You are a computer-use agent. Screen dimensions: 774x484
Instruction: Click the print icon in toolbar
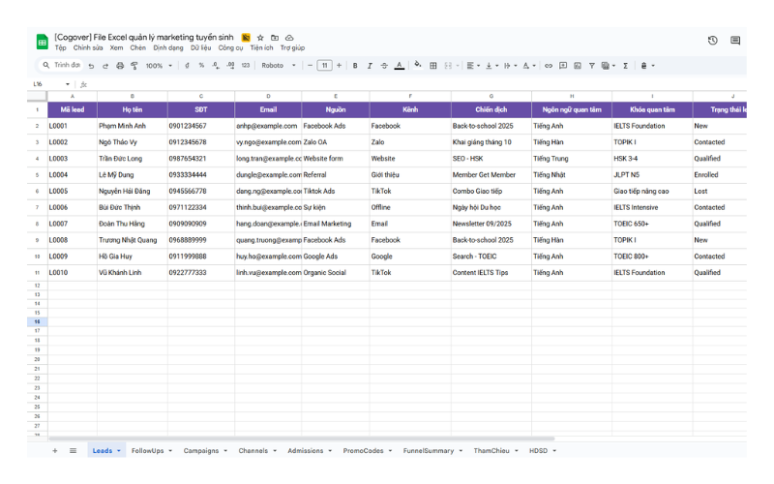[x=120, y=66]
